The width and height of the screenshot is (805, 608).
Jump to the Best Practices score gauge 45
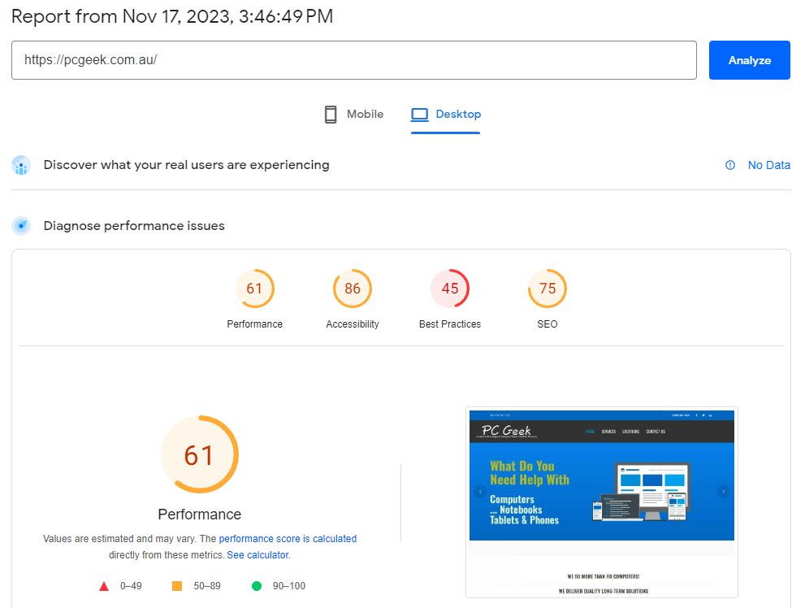click(450, 289)
